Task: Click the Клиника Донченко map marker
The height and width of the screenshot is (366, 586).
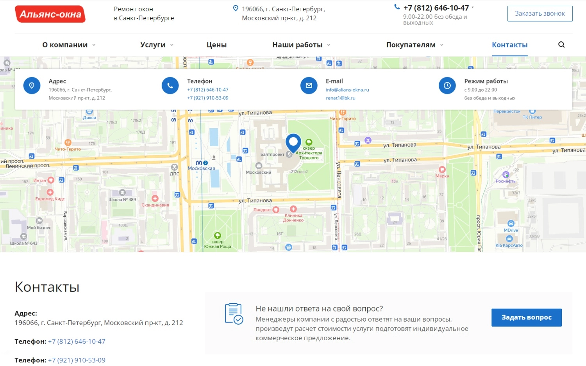Action: click(293, 209)
